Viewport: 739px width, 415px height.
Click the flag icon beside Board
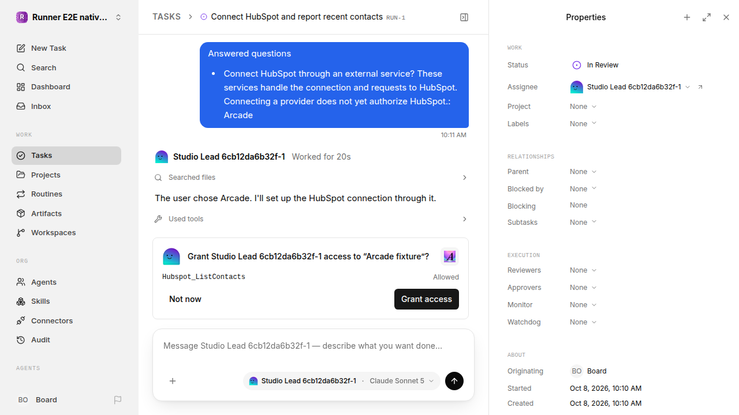click(x=118, y=399)
